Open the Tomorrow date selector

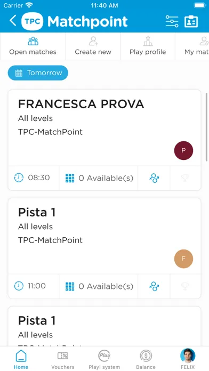pyautogui.click(x=38, y=73)
